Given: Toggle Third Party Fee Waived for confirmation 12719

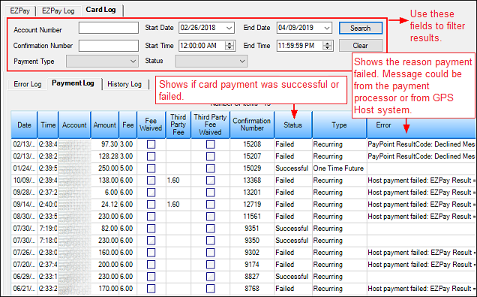Looking at the screenshot, I should (x=211, y=205).
